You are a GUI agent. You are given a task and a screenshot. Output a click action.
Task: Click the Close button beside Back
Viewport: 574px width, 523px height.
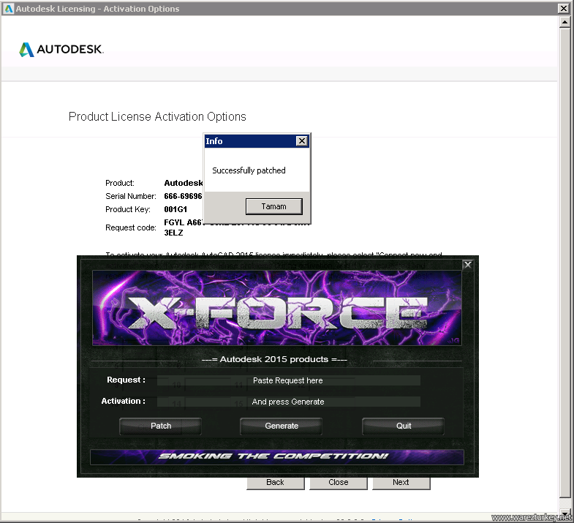(x=339, y=483)
